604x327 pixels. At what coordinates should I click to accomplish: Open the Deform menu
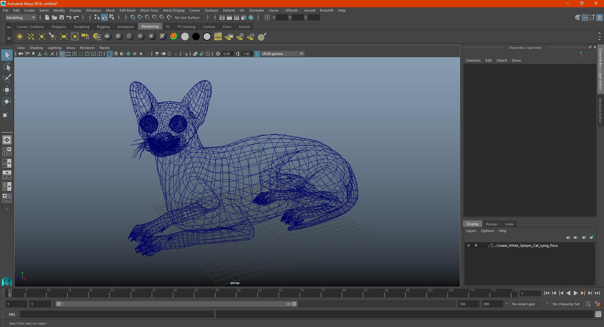click(x=229, y=10)
